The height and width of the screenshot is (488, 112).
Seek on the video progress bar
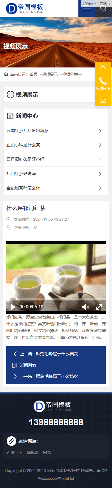pyautogui.click(x=56, y=299)
